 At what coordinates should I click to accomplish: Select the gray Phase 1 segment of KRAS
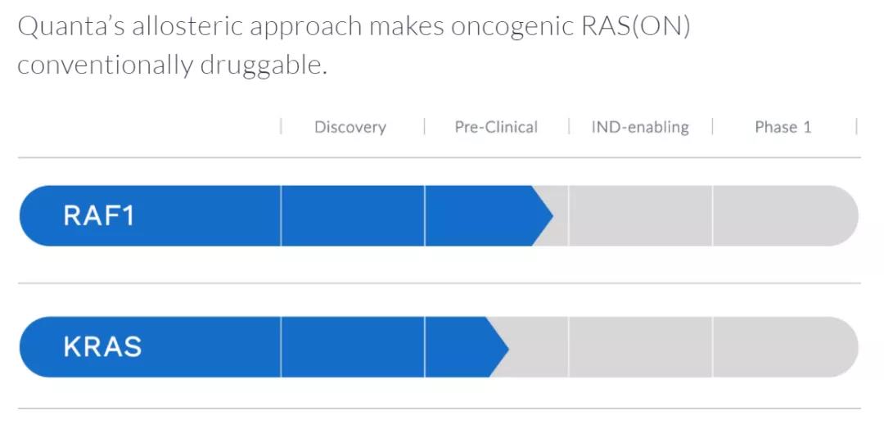pos(783,348)
